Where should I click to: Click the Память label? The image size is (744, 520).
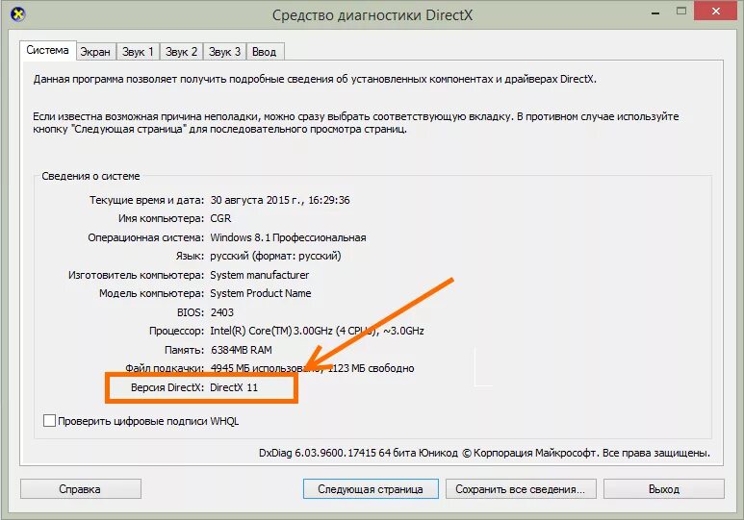click(x=184, y=350)
